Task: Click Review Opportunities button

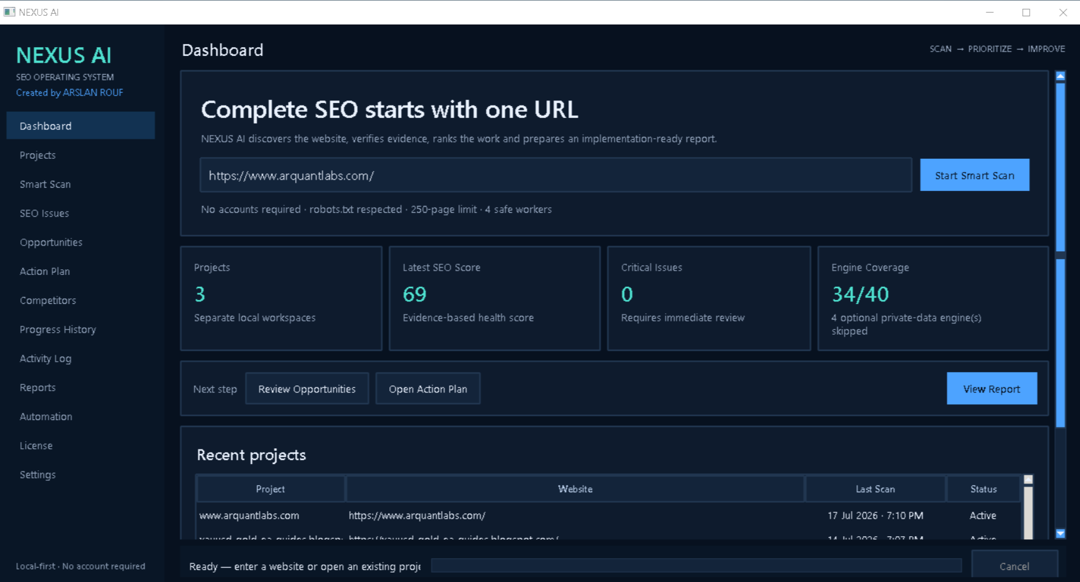Action: (307, 389)
